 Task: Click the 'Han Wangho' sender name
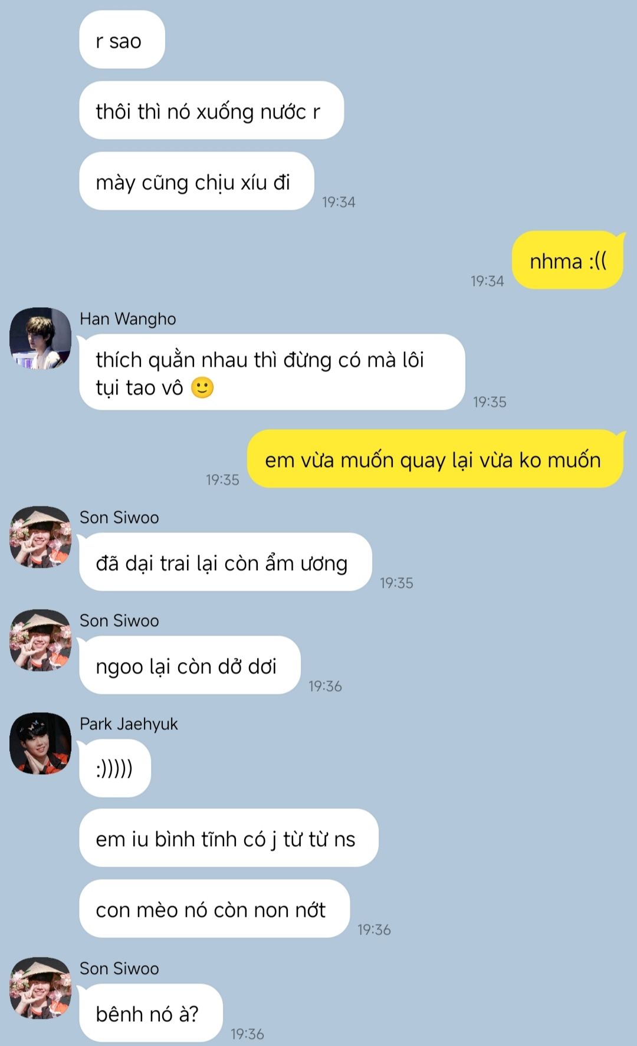128,319
